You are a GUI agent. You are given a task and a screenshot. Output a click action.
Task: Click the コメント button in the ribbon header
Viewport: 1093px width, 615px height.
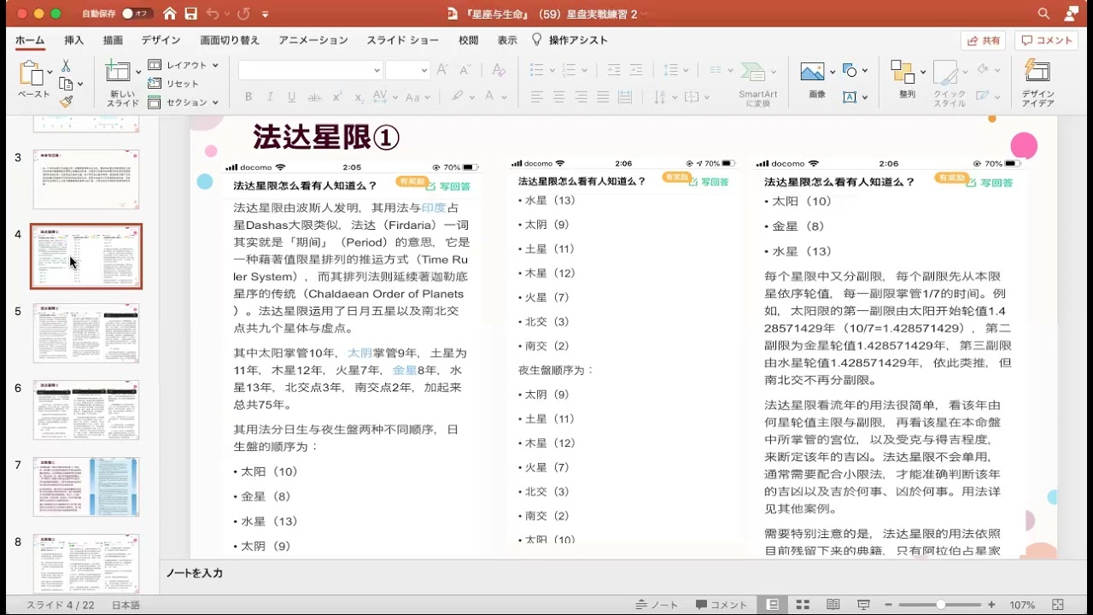[x=1046, y=40]
